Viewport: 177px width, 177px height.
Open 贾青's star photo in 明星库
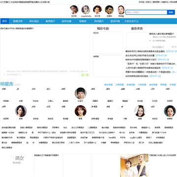click(x=81, y=111)
